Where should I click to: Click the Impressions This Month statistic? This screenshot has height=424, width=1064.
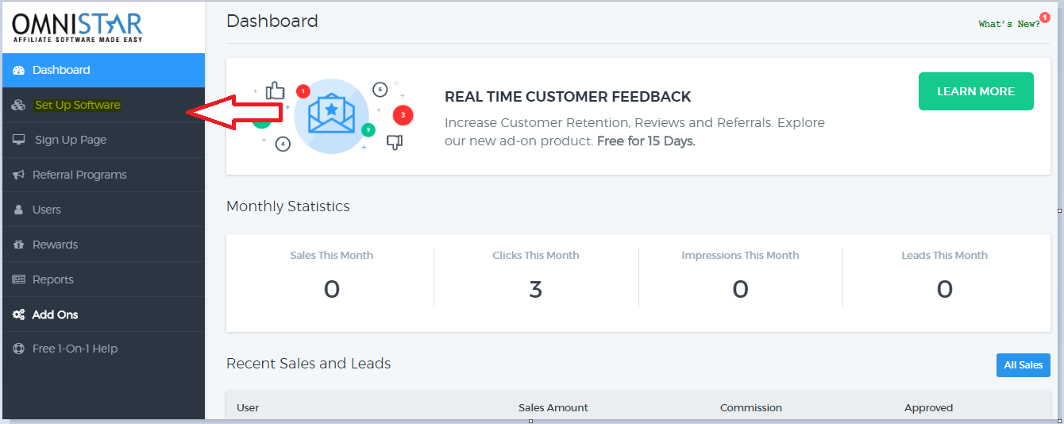click(740, 276)
